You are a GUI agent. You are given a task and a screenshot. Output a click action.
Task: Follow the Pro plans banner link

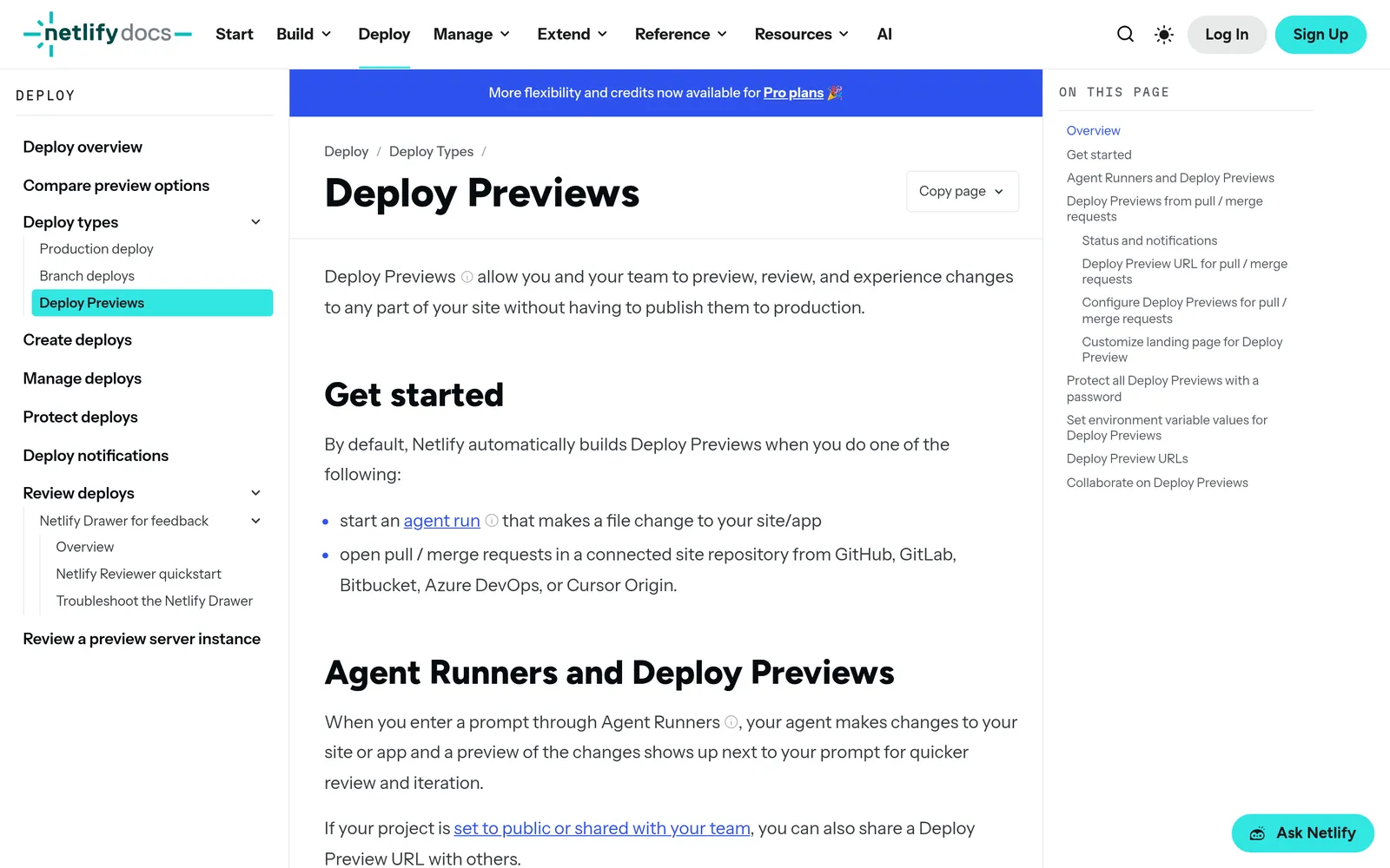[793, 93]
